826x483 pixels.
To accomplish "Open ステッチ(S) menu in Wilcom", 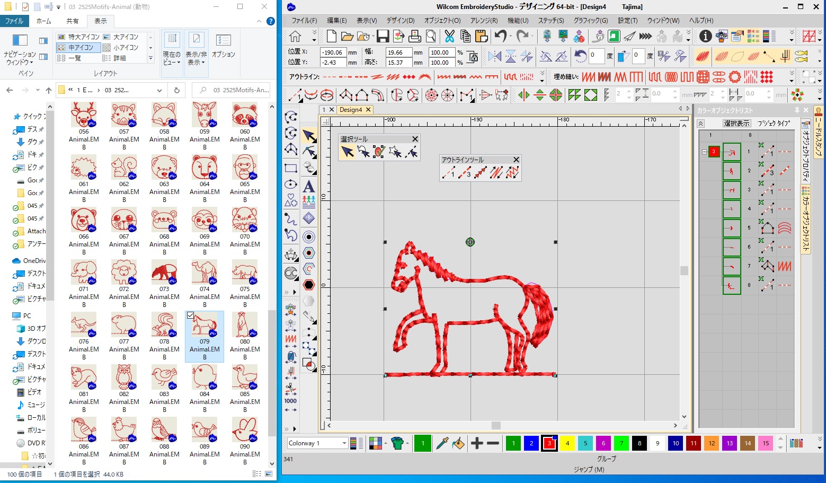I will coord(551,20).
